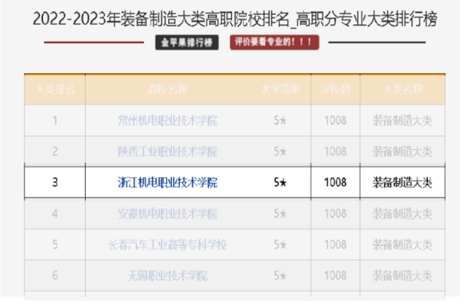Screen dimensions: 465x303
Task: Click the red 评价要看专业的 badge
Action: coord(274,42)
